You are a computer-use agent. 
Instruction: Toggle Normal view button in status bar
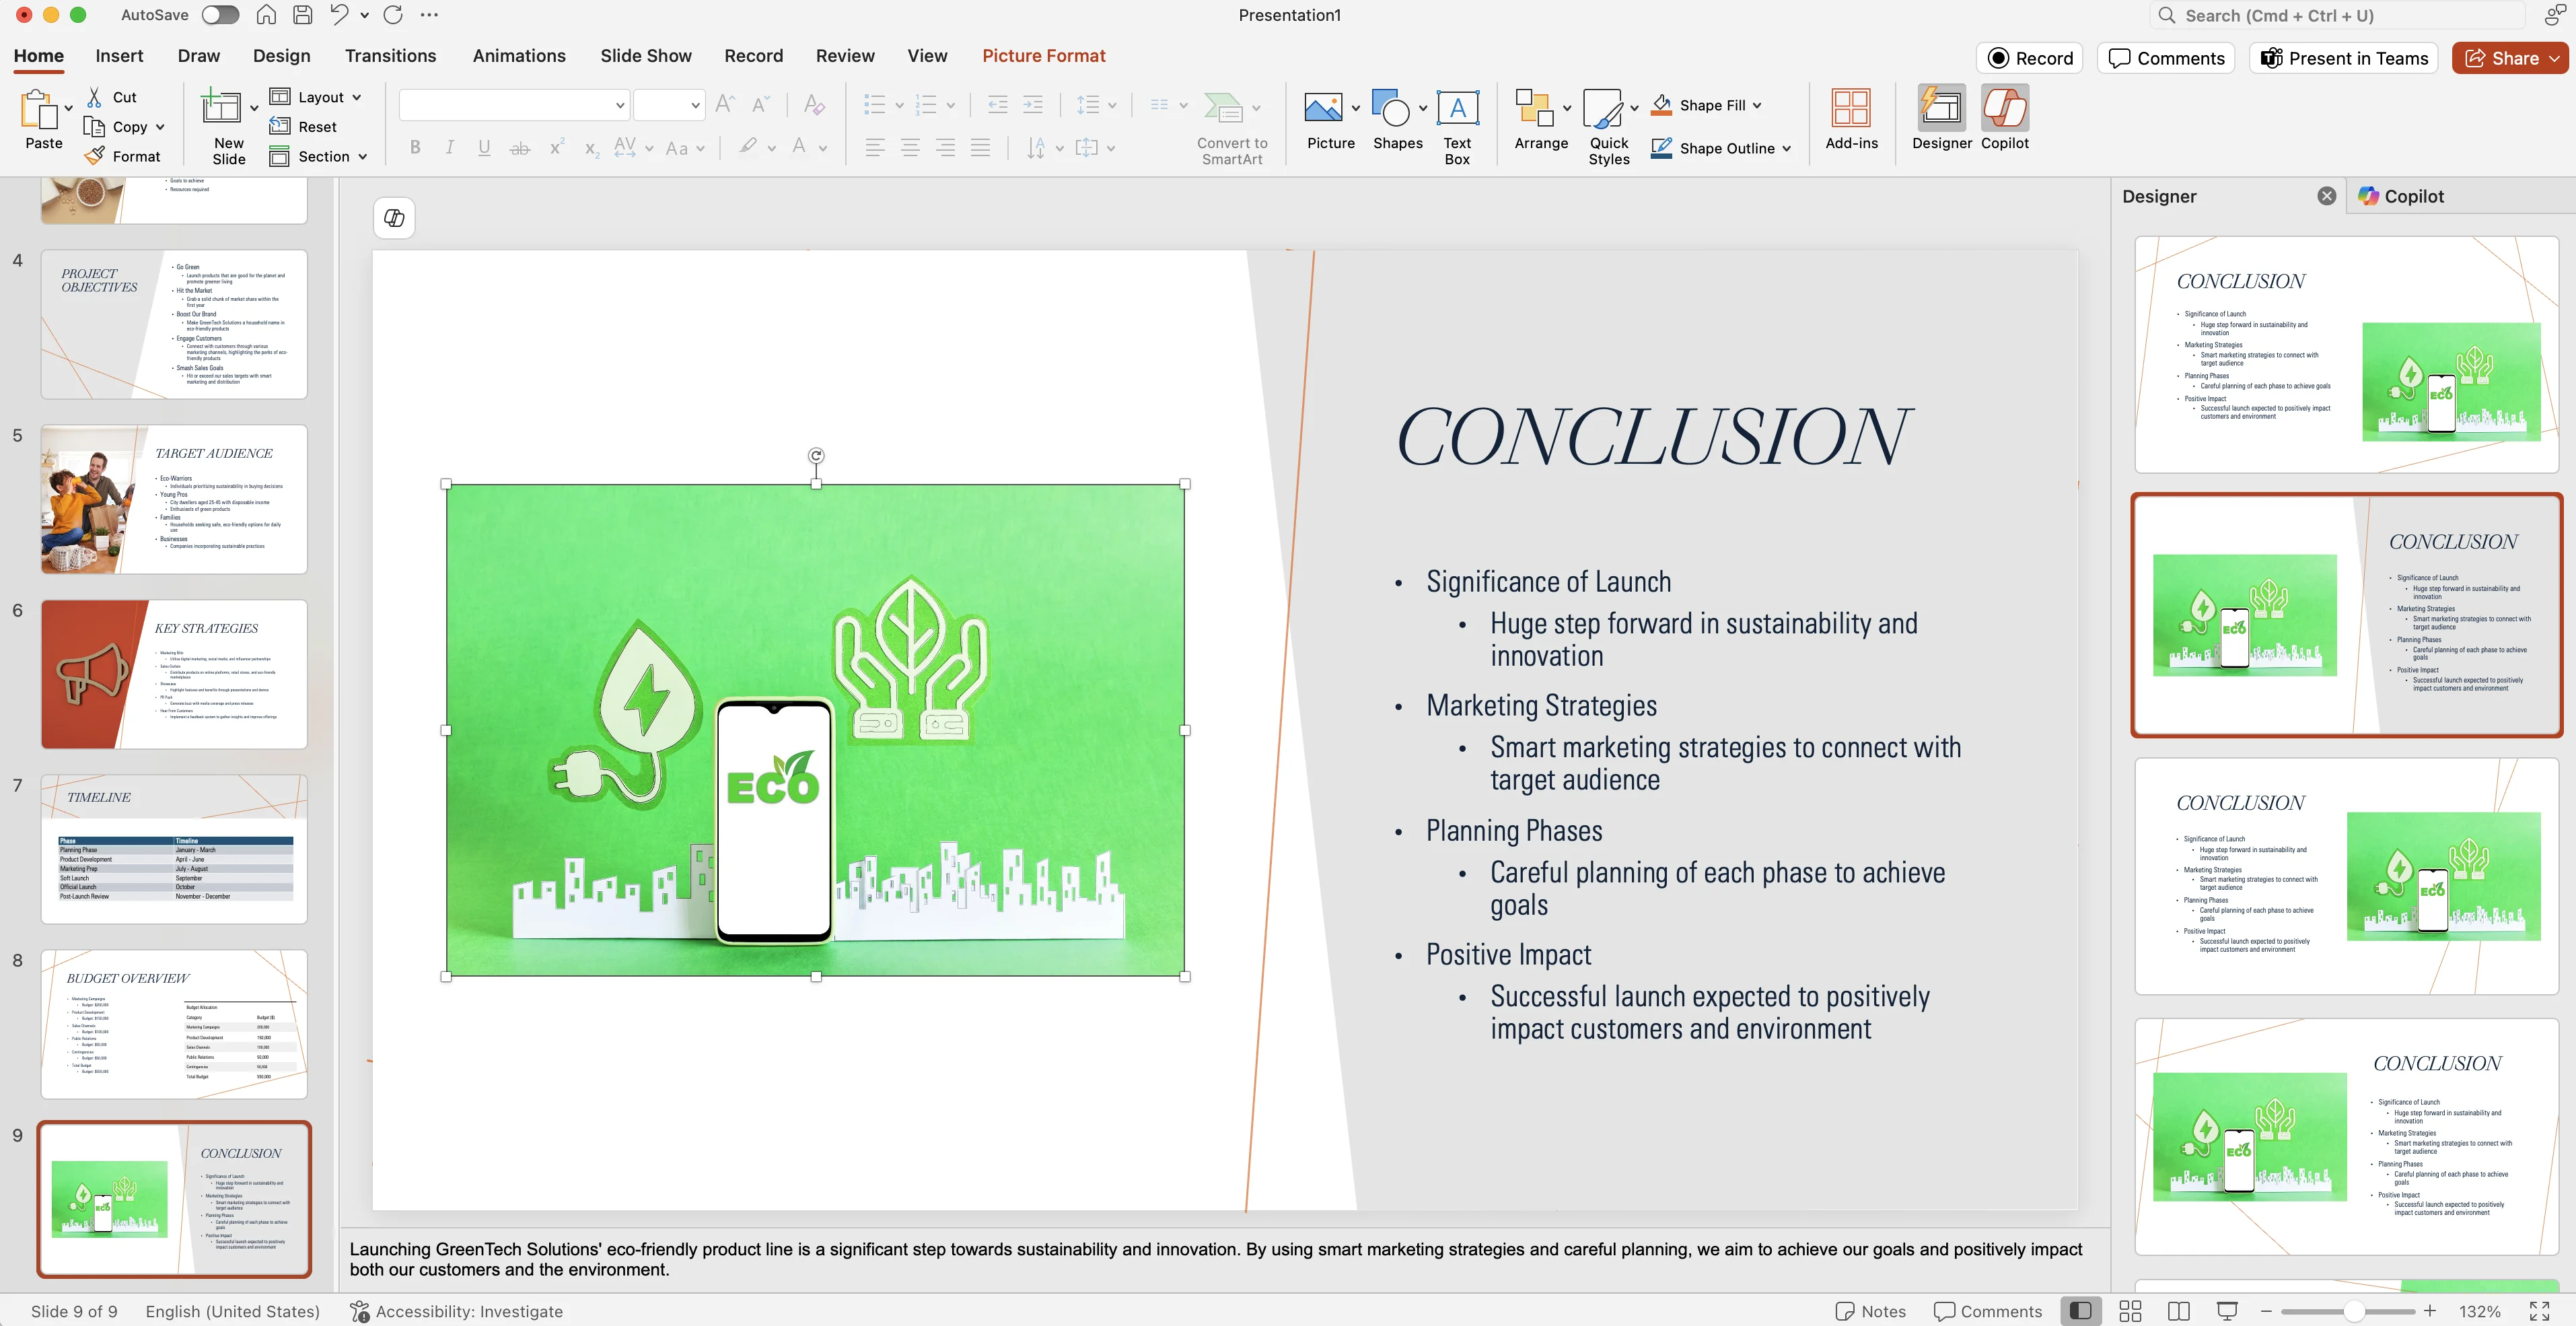pyautogui.click(x=2081, y=1311)
